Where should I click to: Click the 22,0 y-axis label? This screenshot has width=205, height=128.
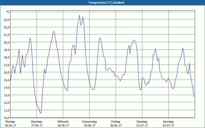(x=6, y=27)
